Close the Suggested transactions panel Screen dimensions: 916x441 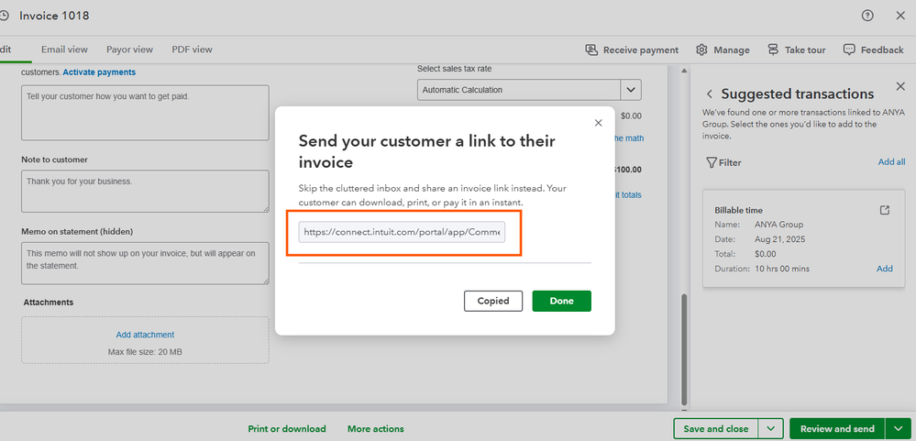(x=900, y=86)
